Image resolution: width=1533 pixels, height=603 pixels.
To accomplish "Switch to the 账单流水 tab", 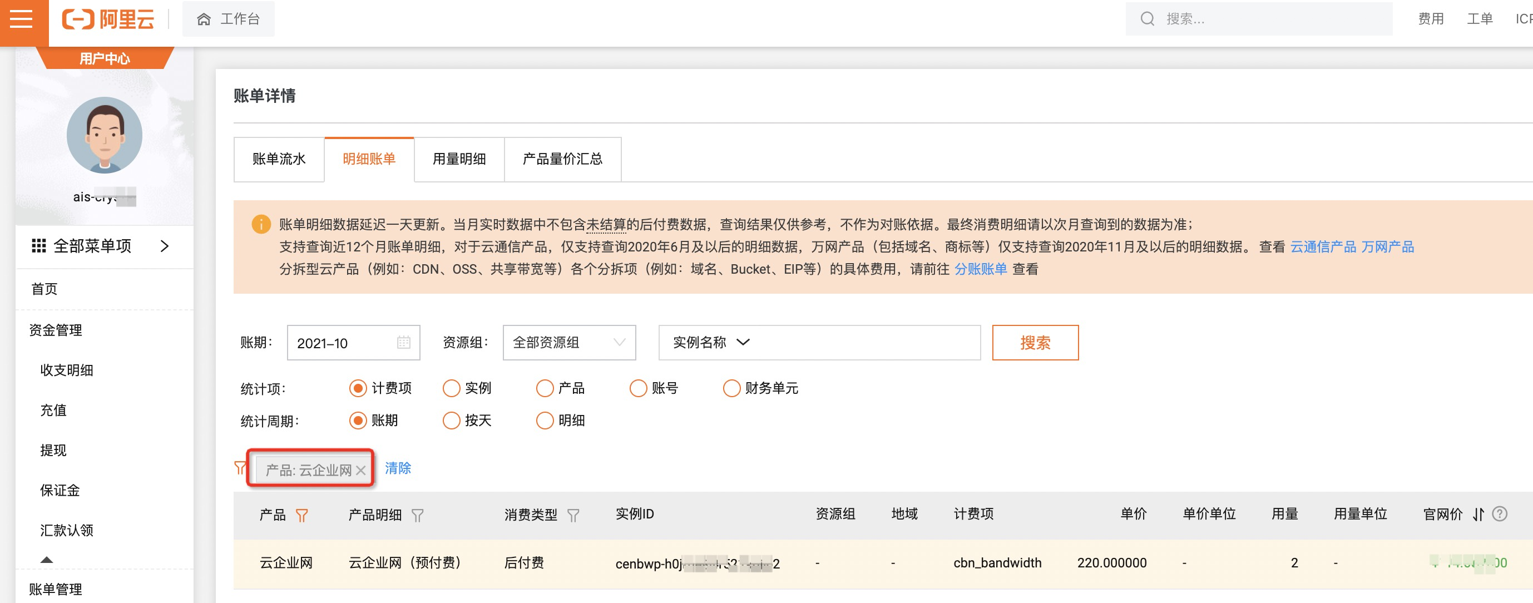I will (279, 159).
